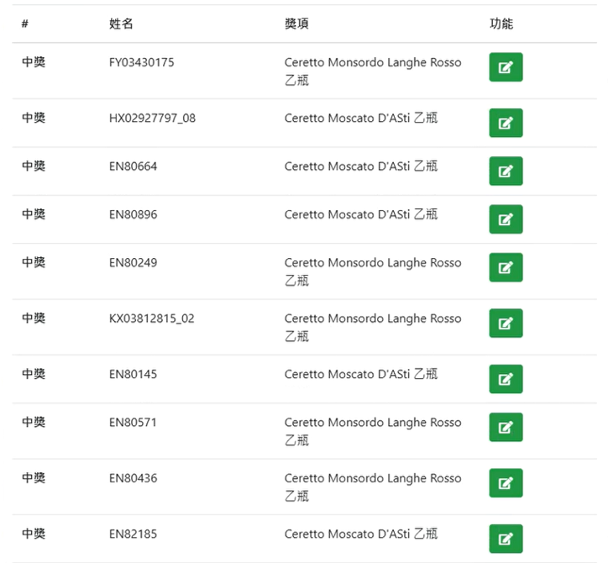Click the name KX03812815_02

click(x=152, y=318)
